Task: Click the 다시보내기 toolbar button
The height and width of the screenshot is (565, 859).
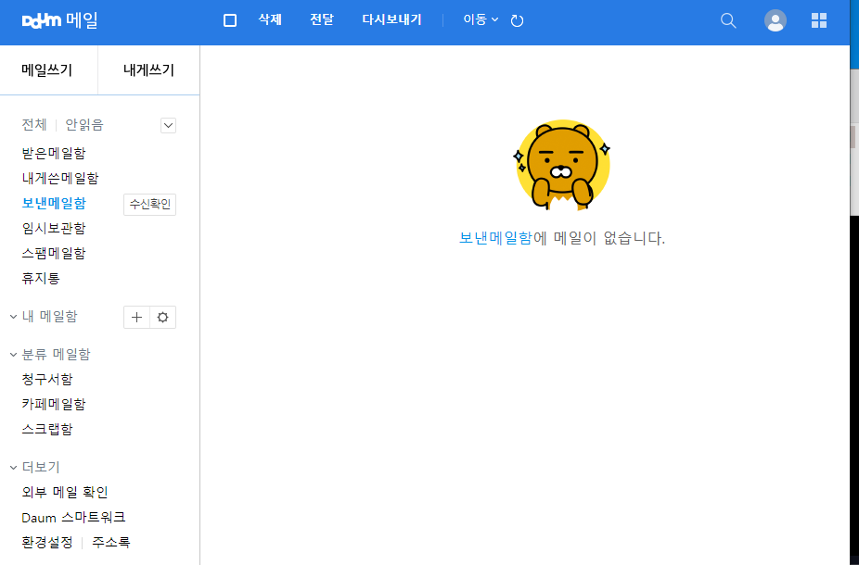Action: click(391, 20)
